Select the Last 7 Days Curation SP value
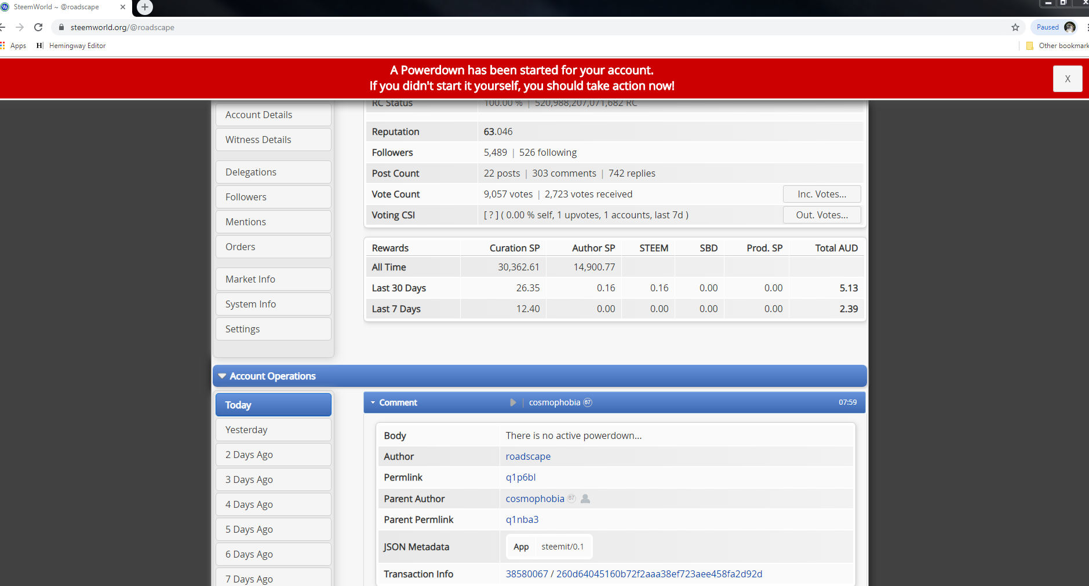 pos(528,309)
